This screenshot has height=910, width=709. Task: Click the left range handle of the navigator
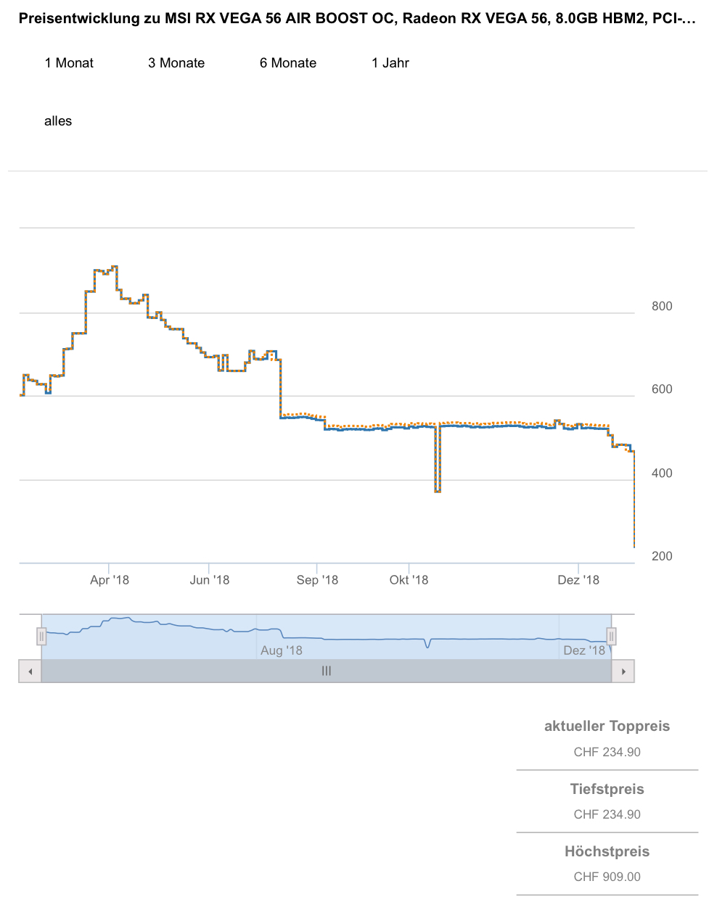[x=41, y=637]
